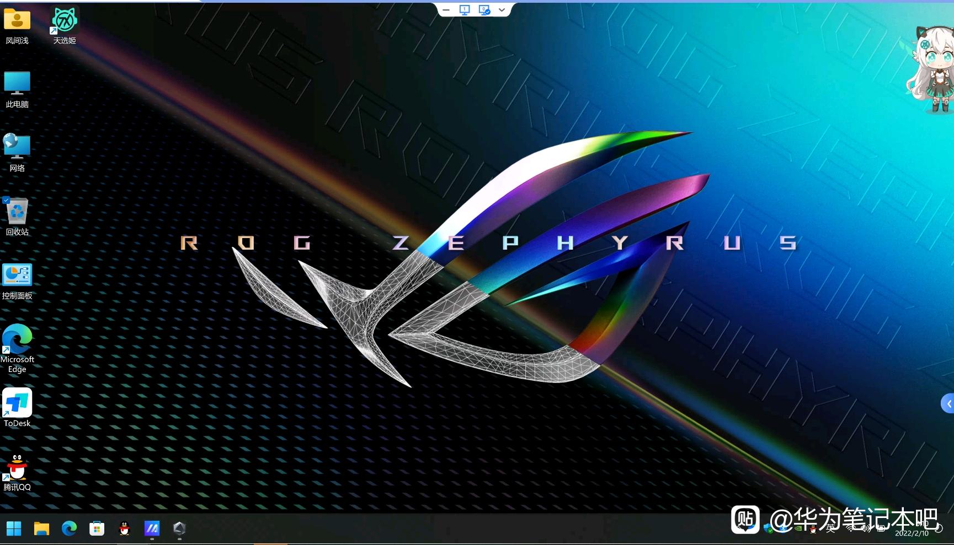This screenshot has width=954, height=545.
Task: Open Microsoft Store from the taskbar
Action: click(97, 528)
